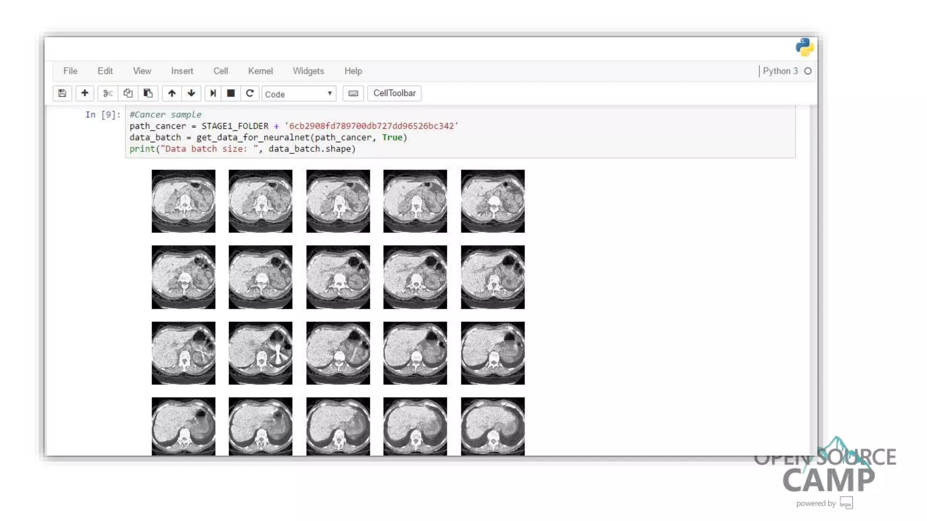
Task: Click the CellToolbar button
Action: point(394,93)
